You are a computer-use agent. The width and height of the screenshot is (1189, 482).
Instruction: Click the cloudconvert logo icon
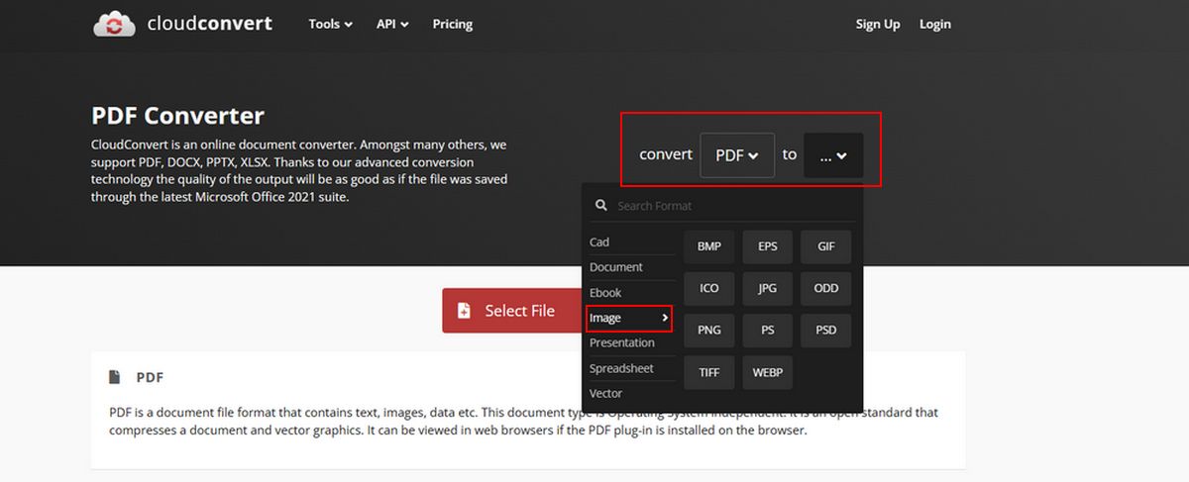(115, 24)
